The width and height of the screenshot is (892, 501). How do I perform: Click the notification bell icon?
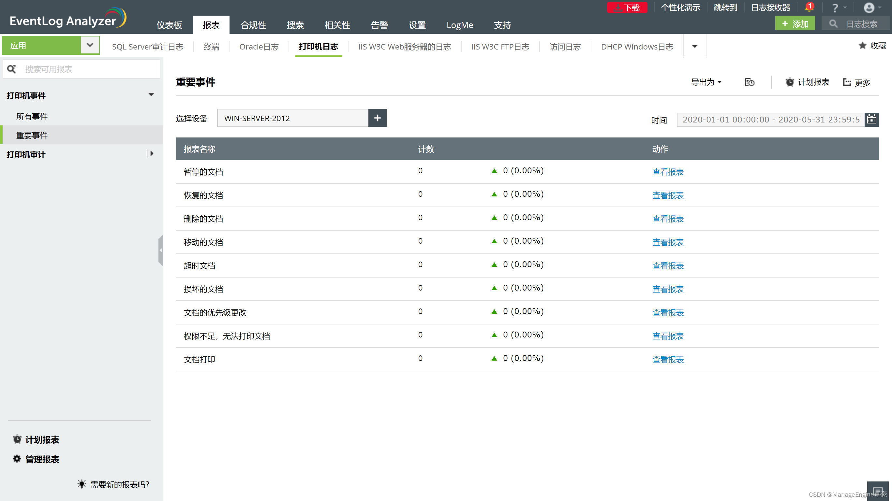(809, 7)
